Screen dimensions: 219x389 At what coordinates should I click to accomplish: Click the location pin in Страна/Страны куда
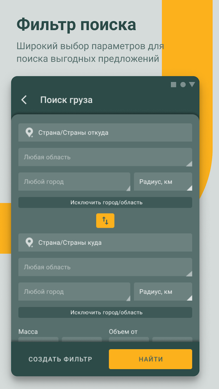pos(29,243)
